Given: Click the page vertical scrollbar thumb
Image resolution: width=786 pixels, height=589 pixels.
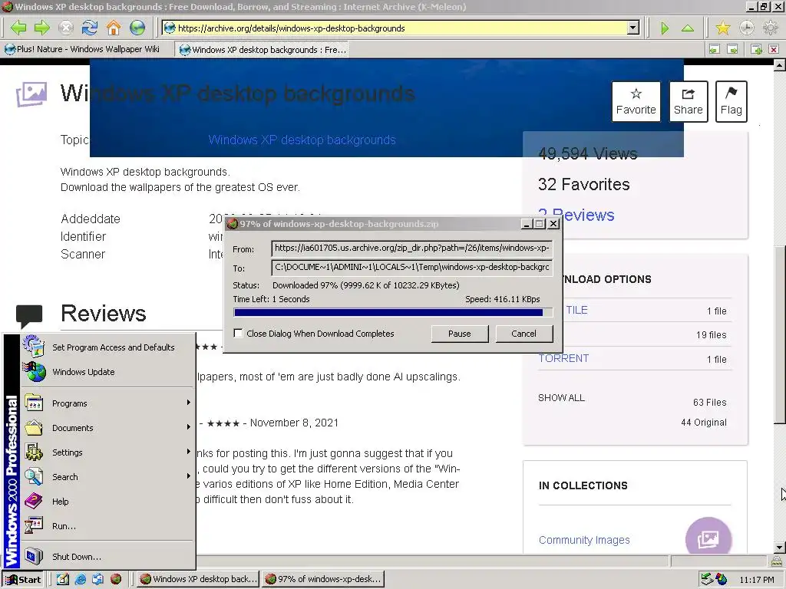Looking at the screenshot, I should point(780,334).
